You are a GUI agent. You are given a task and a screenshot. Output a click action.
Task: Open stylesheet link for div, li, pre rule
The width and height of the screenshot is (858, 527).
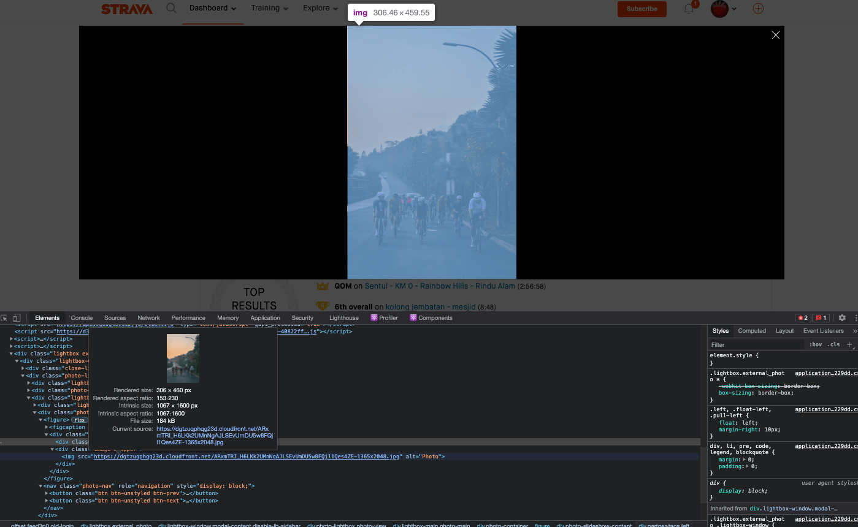click(826, 446)
